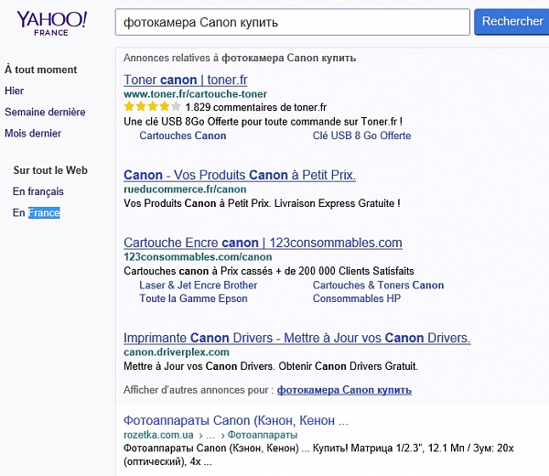The height and width of the screenshot is (476, 549).
Task: Click the Rechercher search button
Action: point(511,22)
